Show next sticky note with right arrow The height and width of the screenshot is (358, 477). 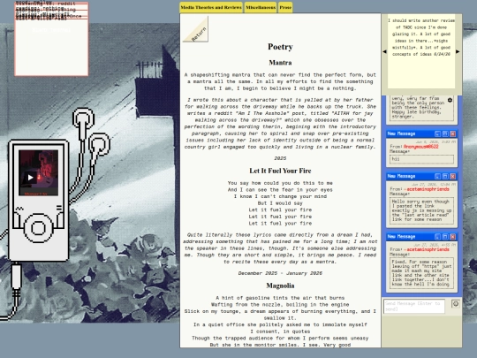point(458,52)
